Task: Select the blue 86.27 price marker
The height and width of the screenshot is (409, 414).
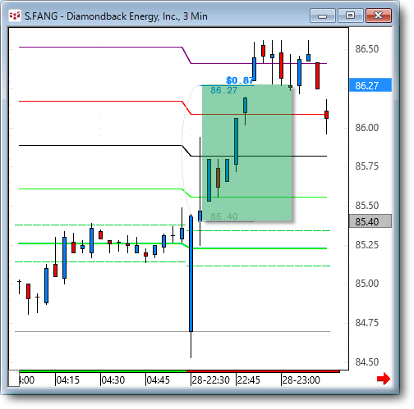Action: click(x=370, y=85)
